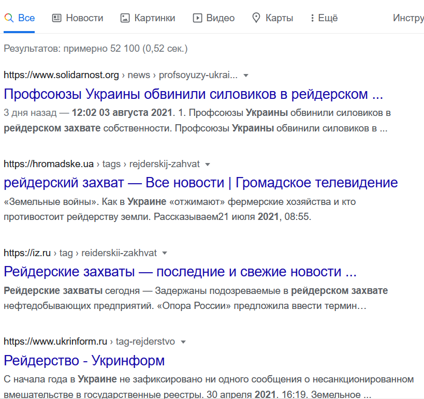Image resolution: width=424 pixels, height=399 pixels.
Task: Switch to the Новости tab
Action: pos(78,18)
